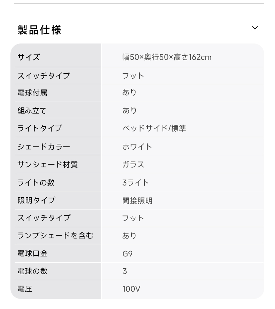This screenshot has width=275, height=309.
Task: Select the ランプシェードを含む label
Action: click(x=55, y=236)
